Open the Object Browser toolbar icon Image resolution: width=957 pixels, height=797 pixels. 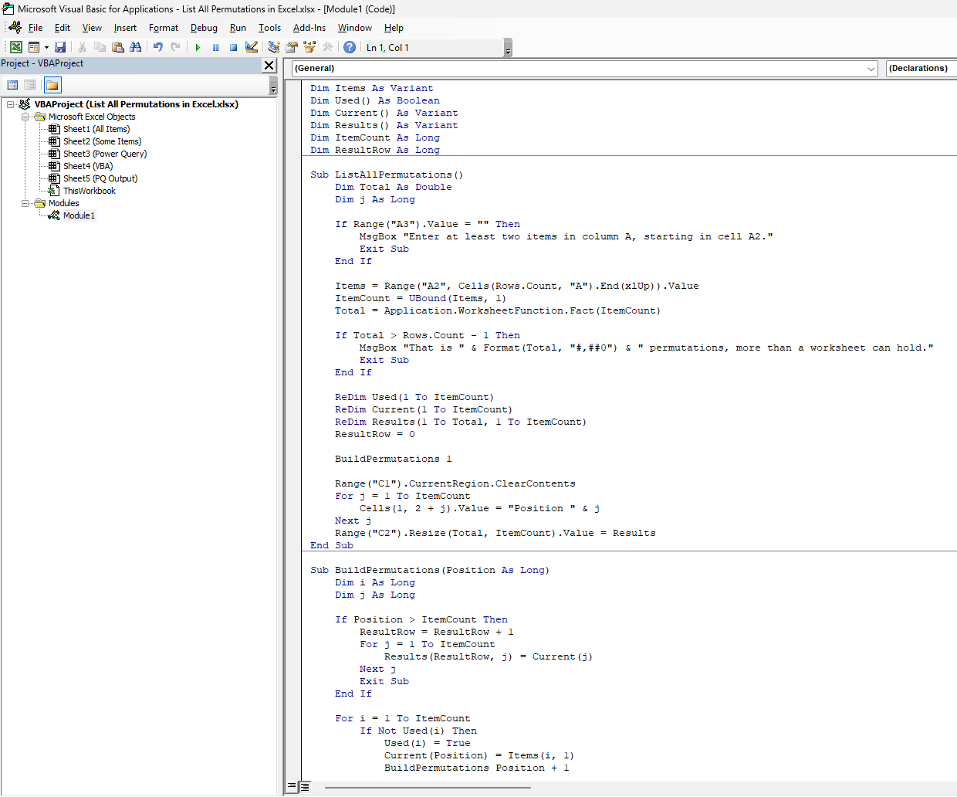pyautogui.click(x=309, y=47)
